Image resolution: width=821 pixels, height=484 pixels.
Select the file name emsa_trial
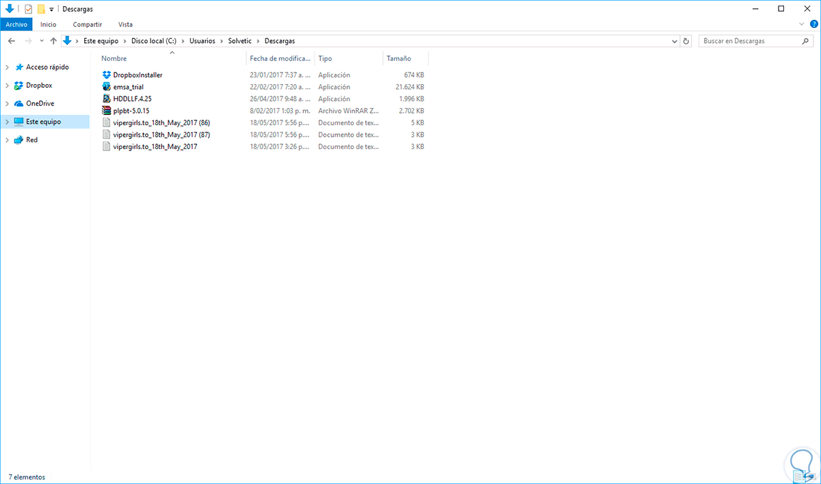coord(128,87)
